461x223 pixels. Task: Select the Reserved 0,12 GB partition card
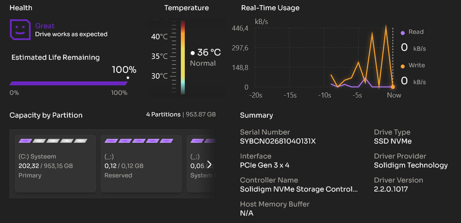(x=141, y=164)
